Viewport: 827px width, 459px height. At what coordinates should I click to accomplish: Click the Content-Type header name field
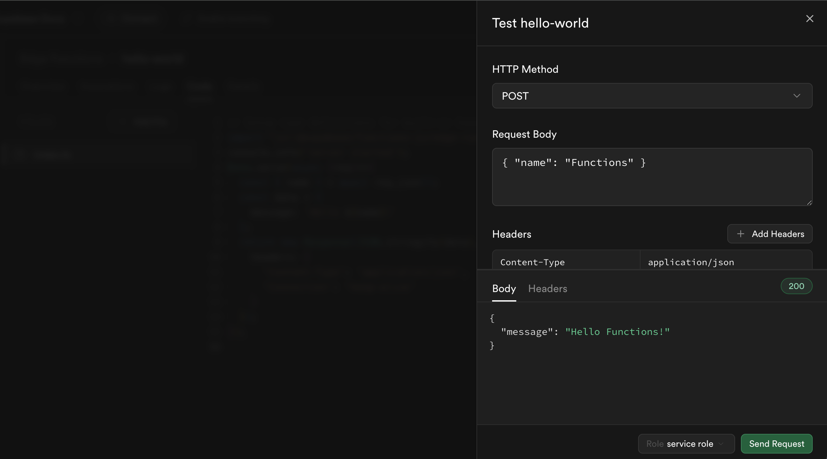point(566,262)
